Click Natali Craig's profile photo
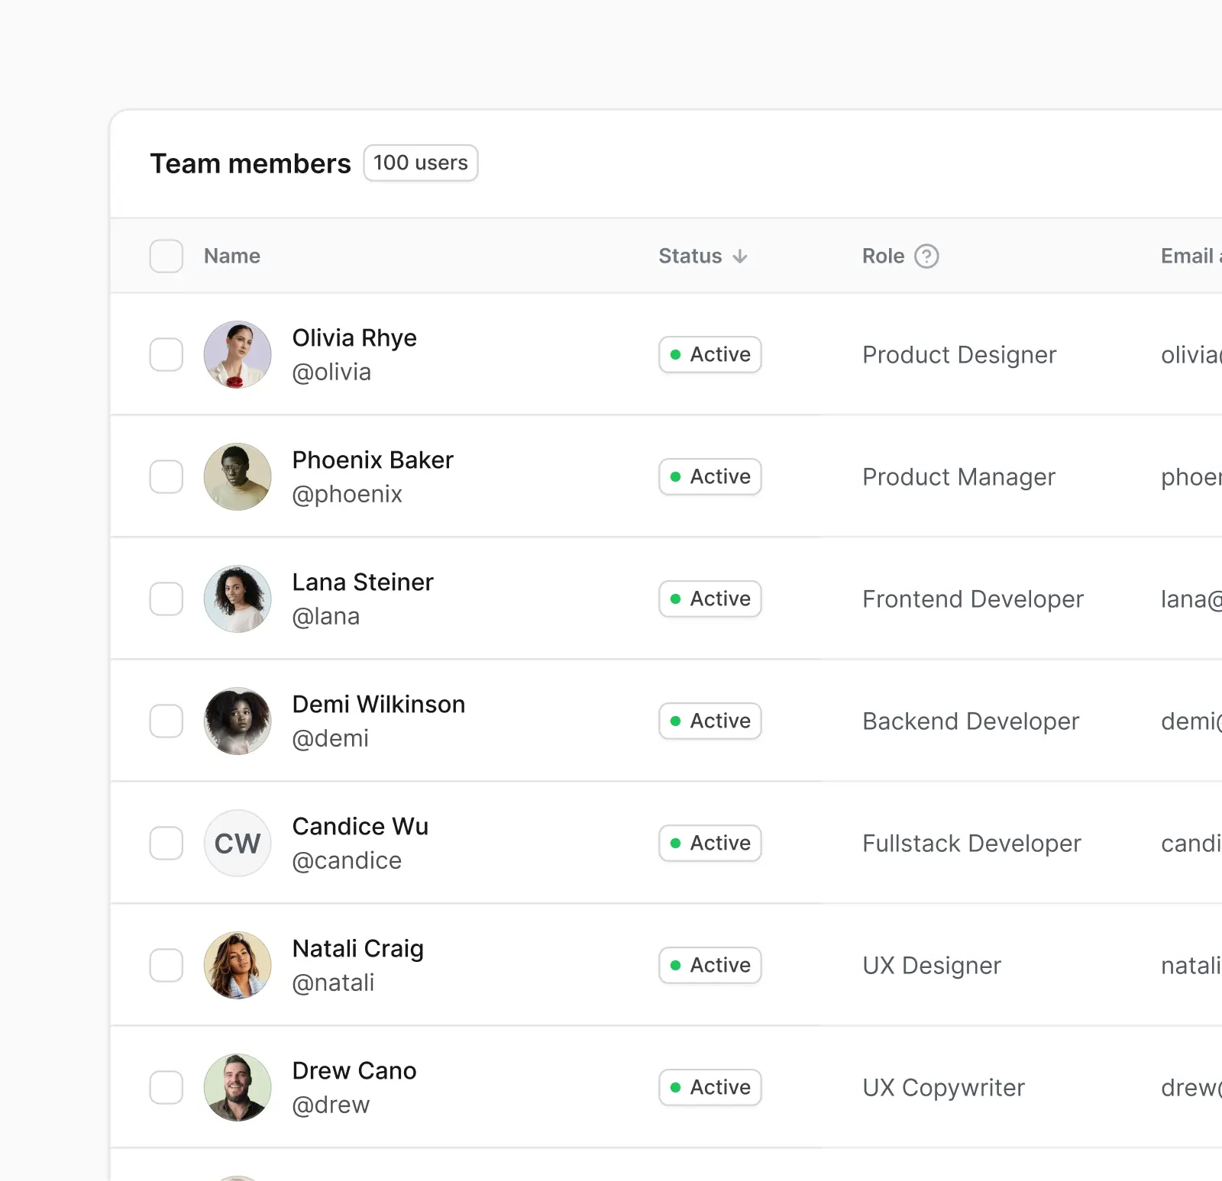The image size is (1222, 1181). (x=238, y=965)
